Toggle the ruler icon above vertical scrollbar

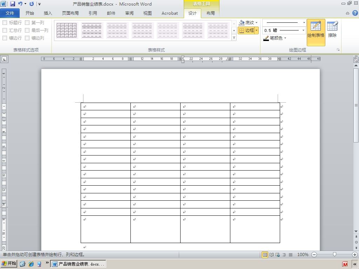pos(356,60)
